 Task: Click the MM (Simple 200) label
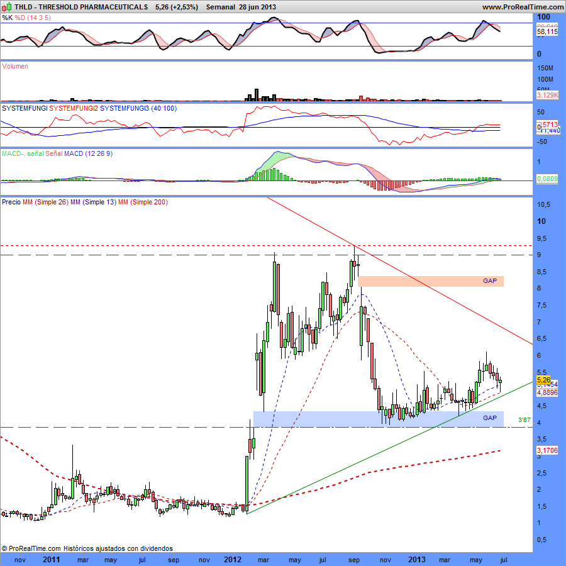coord(143,202)
